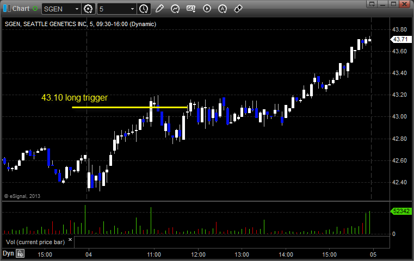Image resolution: width=414 pixels, height=261 pixels.
Task: Close the Vol study panel
Action: [70, 240]
